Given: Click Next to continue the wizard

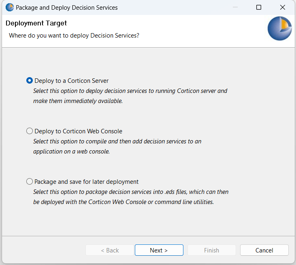Looking at the screenshot, I should coord(159,250).
